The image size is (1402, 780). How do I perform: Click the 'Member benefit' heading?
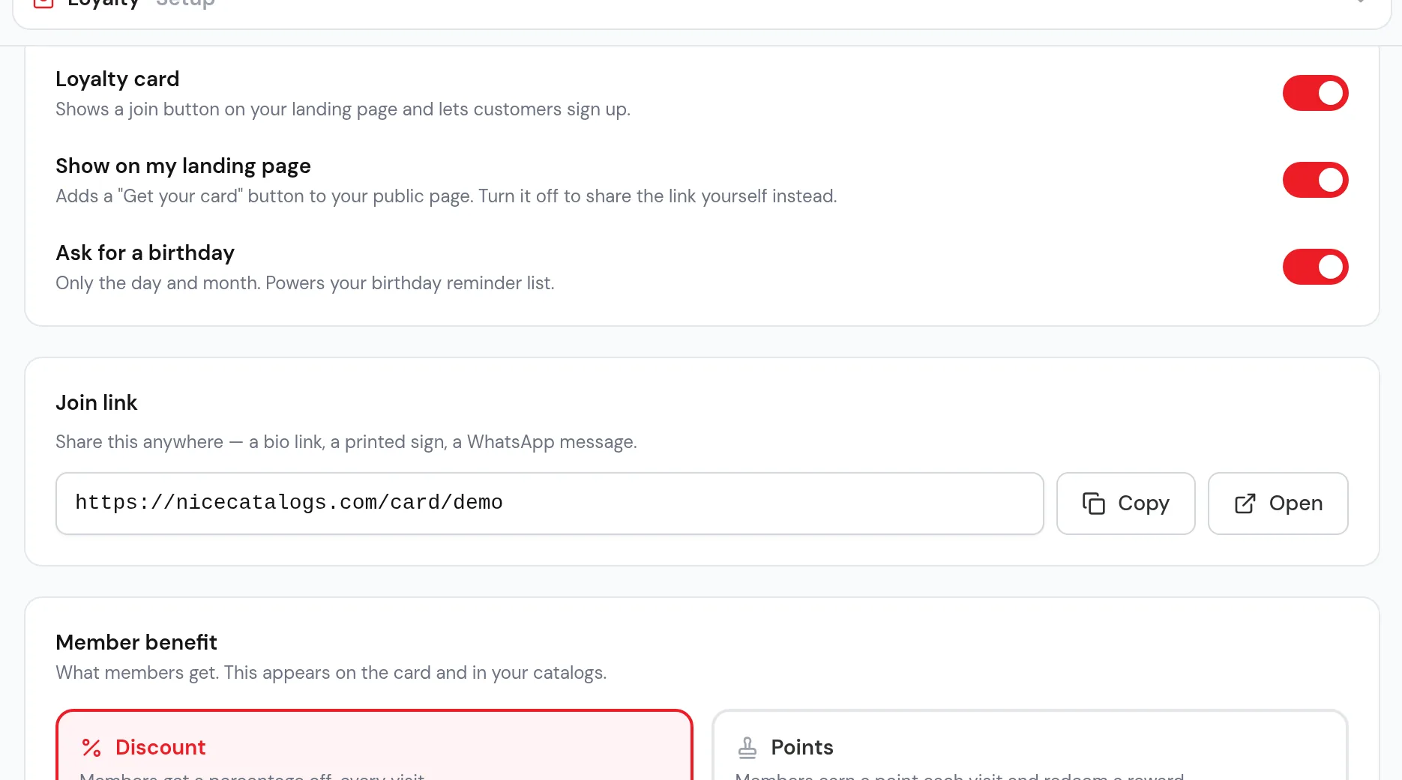pyautogui.click(x=136, y=643)
